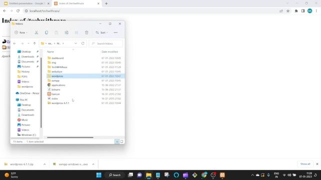
Task: Sort files by Date modified column header
Action: point(110,52)
